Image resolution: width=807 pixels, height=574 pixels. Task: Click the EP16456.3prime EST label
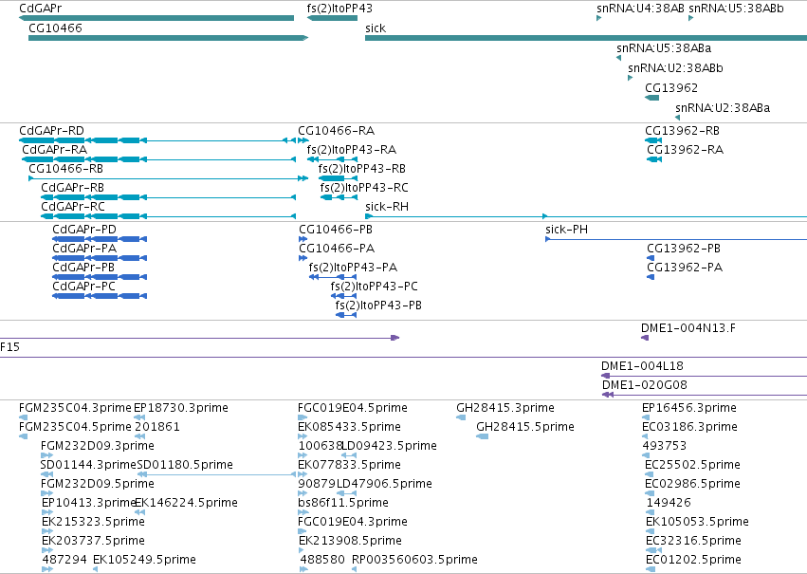click(x=689, y=408)
